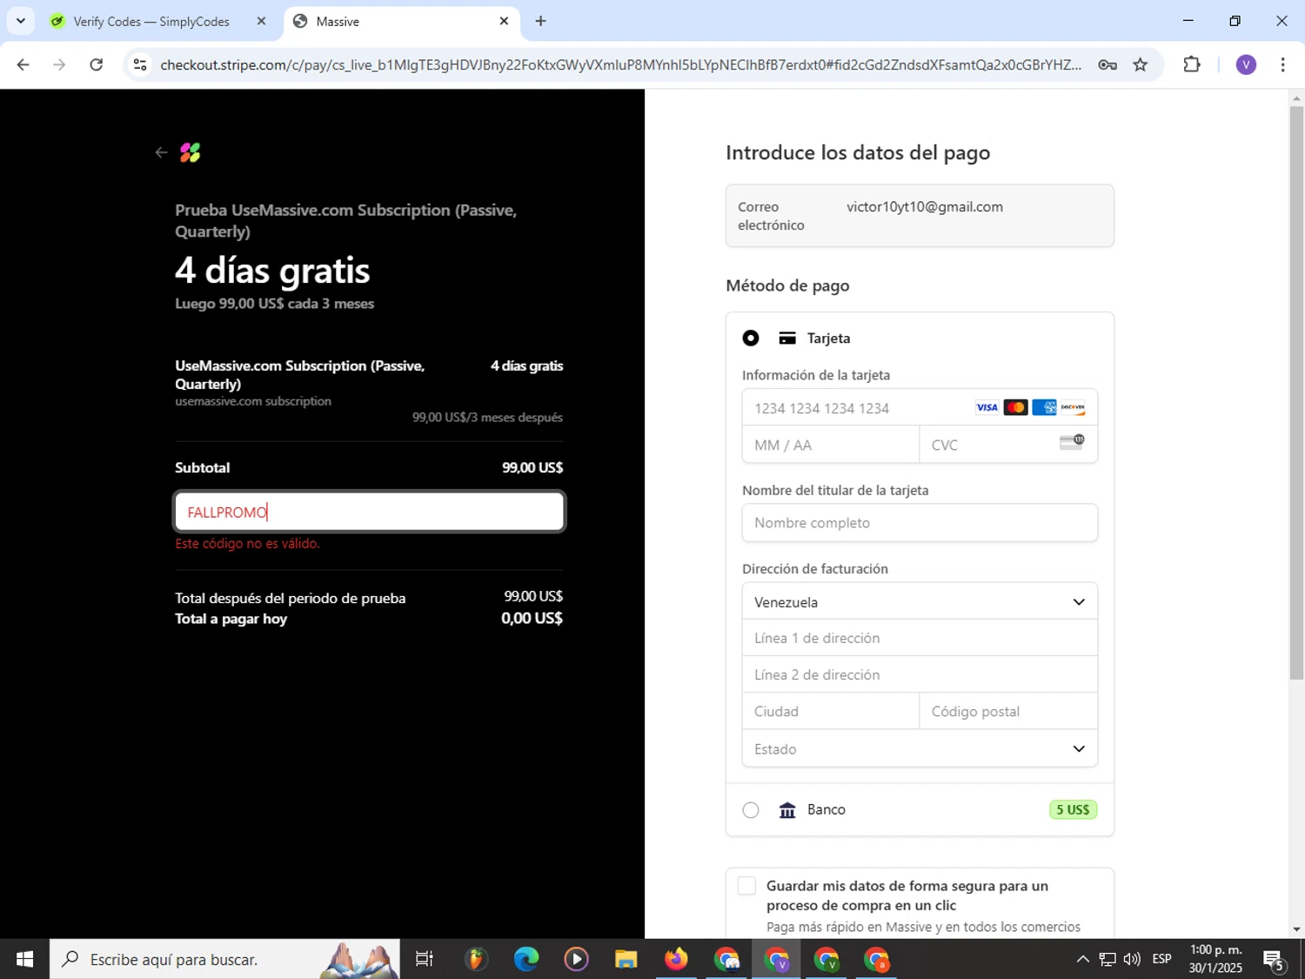Open the media player taskbar icon

pos(576,959)
